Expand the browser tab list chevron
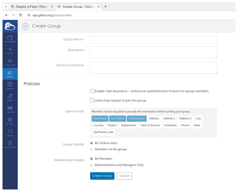 tap(6, 7)
